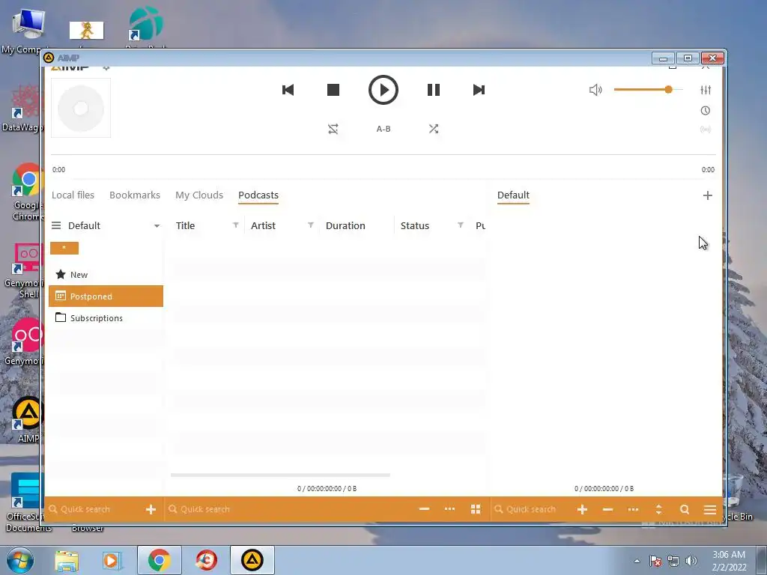Sort by the Title column header

coord(186,225)
